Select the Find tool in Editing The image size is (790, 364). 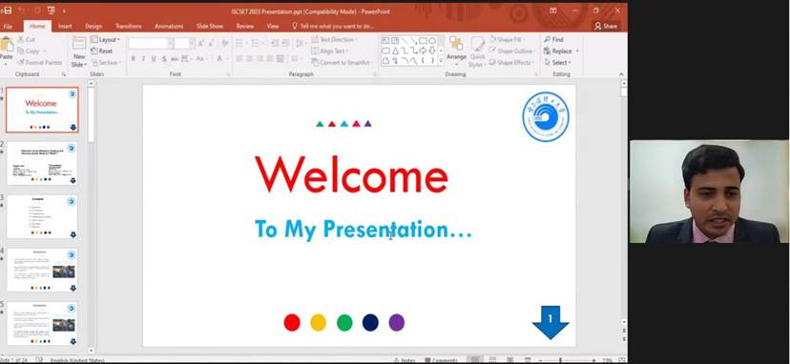[553, 39]
